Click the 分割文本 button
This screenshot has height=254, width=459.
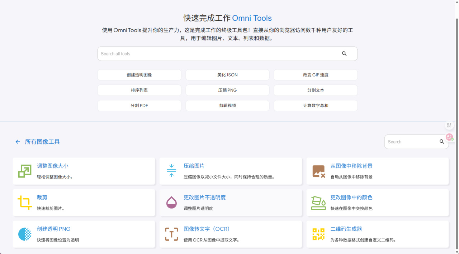point(316,90)
